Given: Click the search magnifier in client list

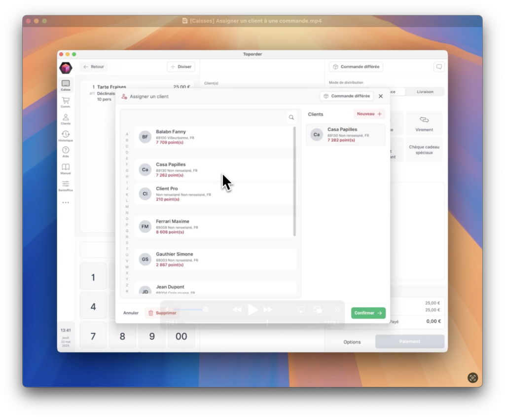Looking at the screenshot, I should coord(291,117).
